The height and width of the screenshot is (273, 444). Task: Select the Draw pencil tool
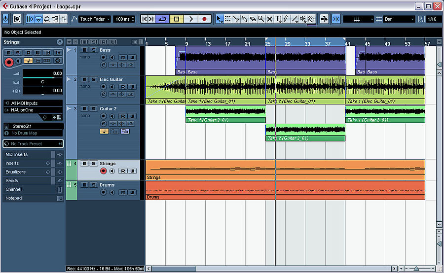(x=286, y=19)
